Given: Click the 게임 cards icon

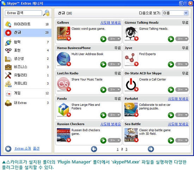Looking at the screenshot, I should pos(8,93).
